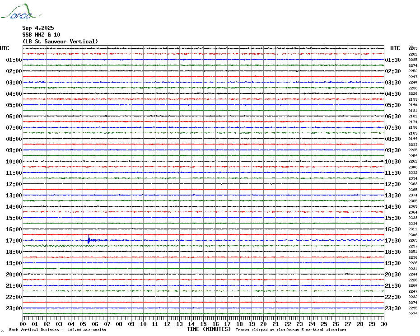Click the 17:00 hour label
Viewport: 420px width, 336px height.
pyautogui.click(x=14, y=241)
